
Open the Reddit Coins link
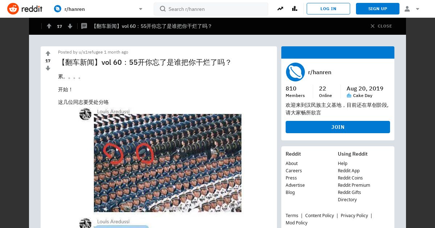click(350, 178)
